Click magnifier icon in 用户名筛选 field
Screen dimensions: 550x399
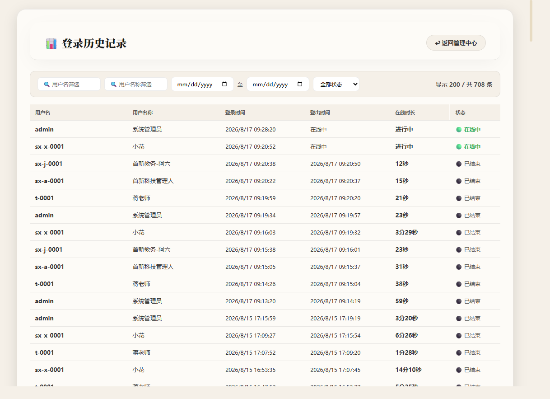[47, 84]
